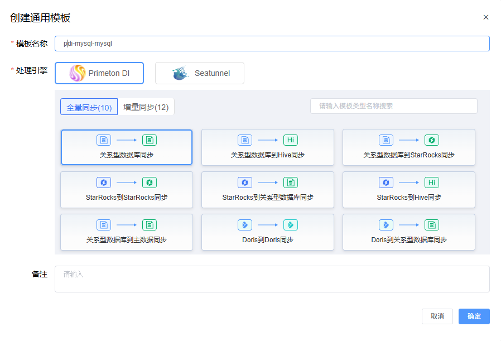Select Primeton DI processing engine
The image size is (501, 341).
99,73
